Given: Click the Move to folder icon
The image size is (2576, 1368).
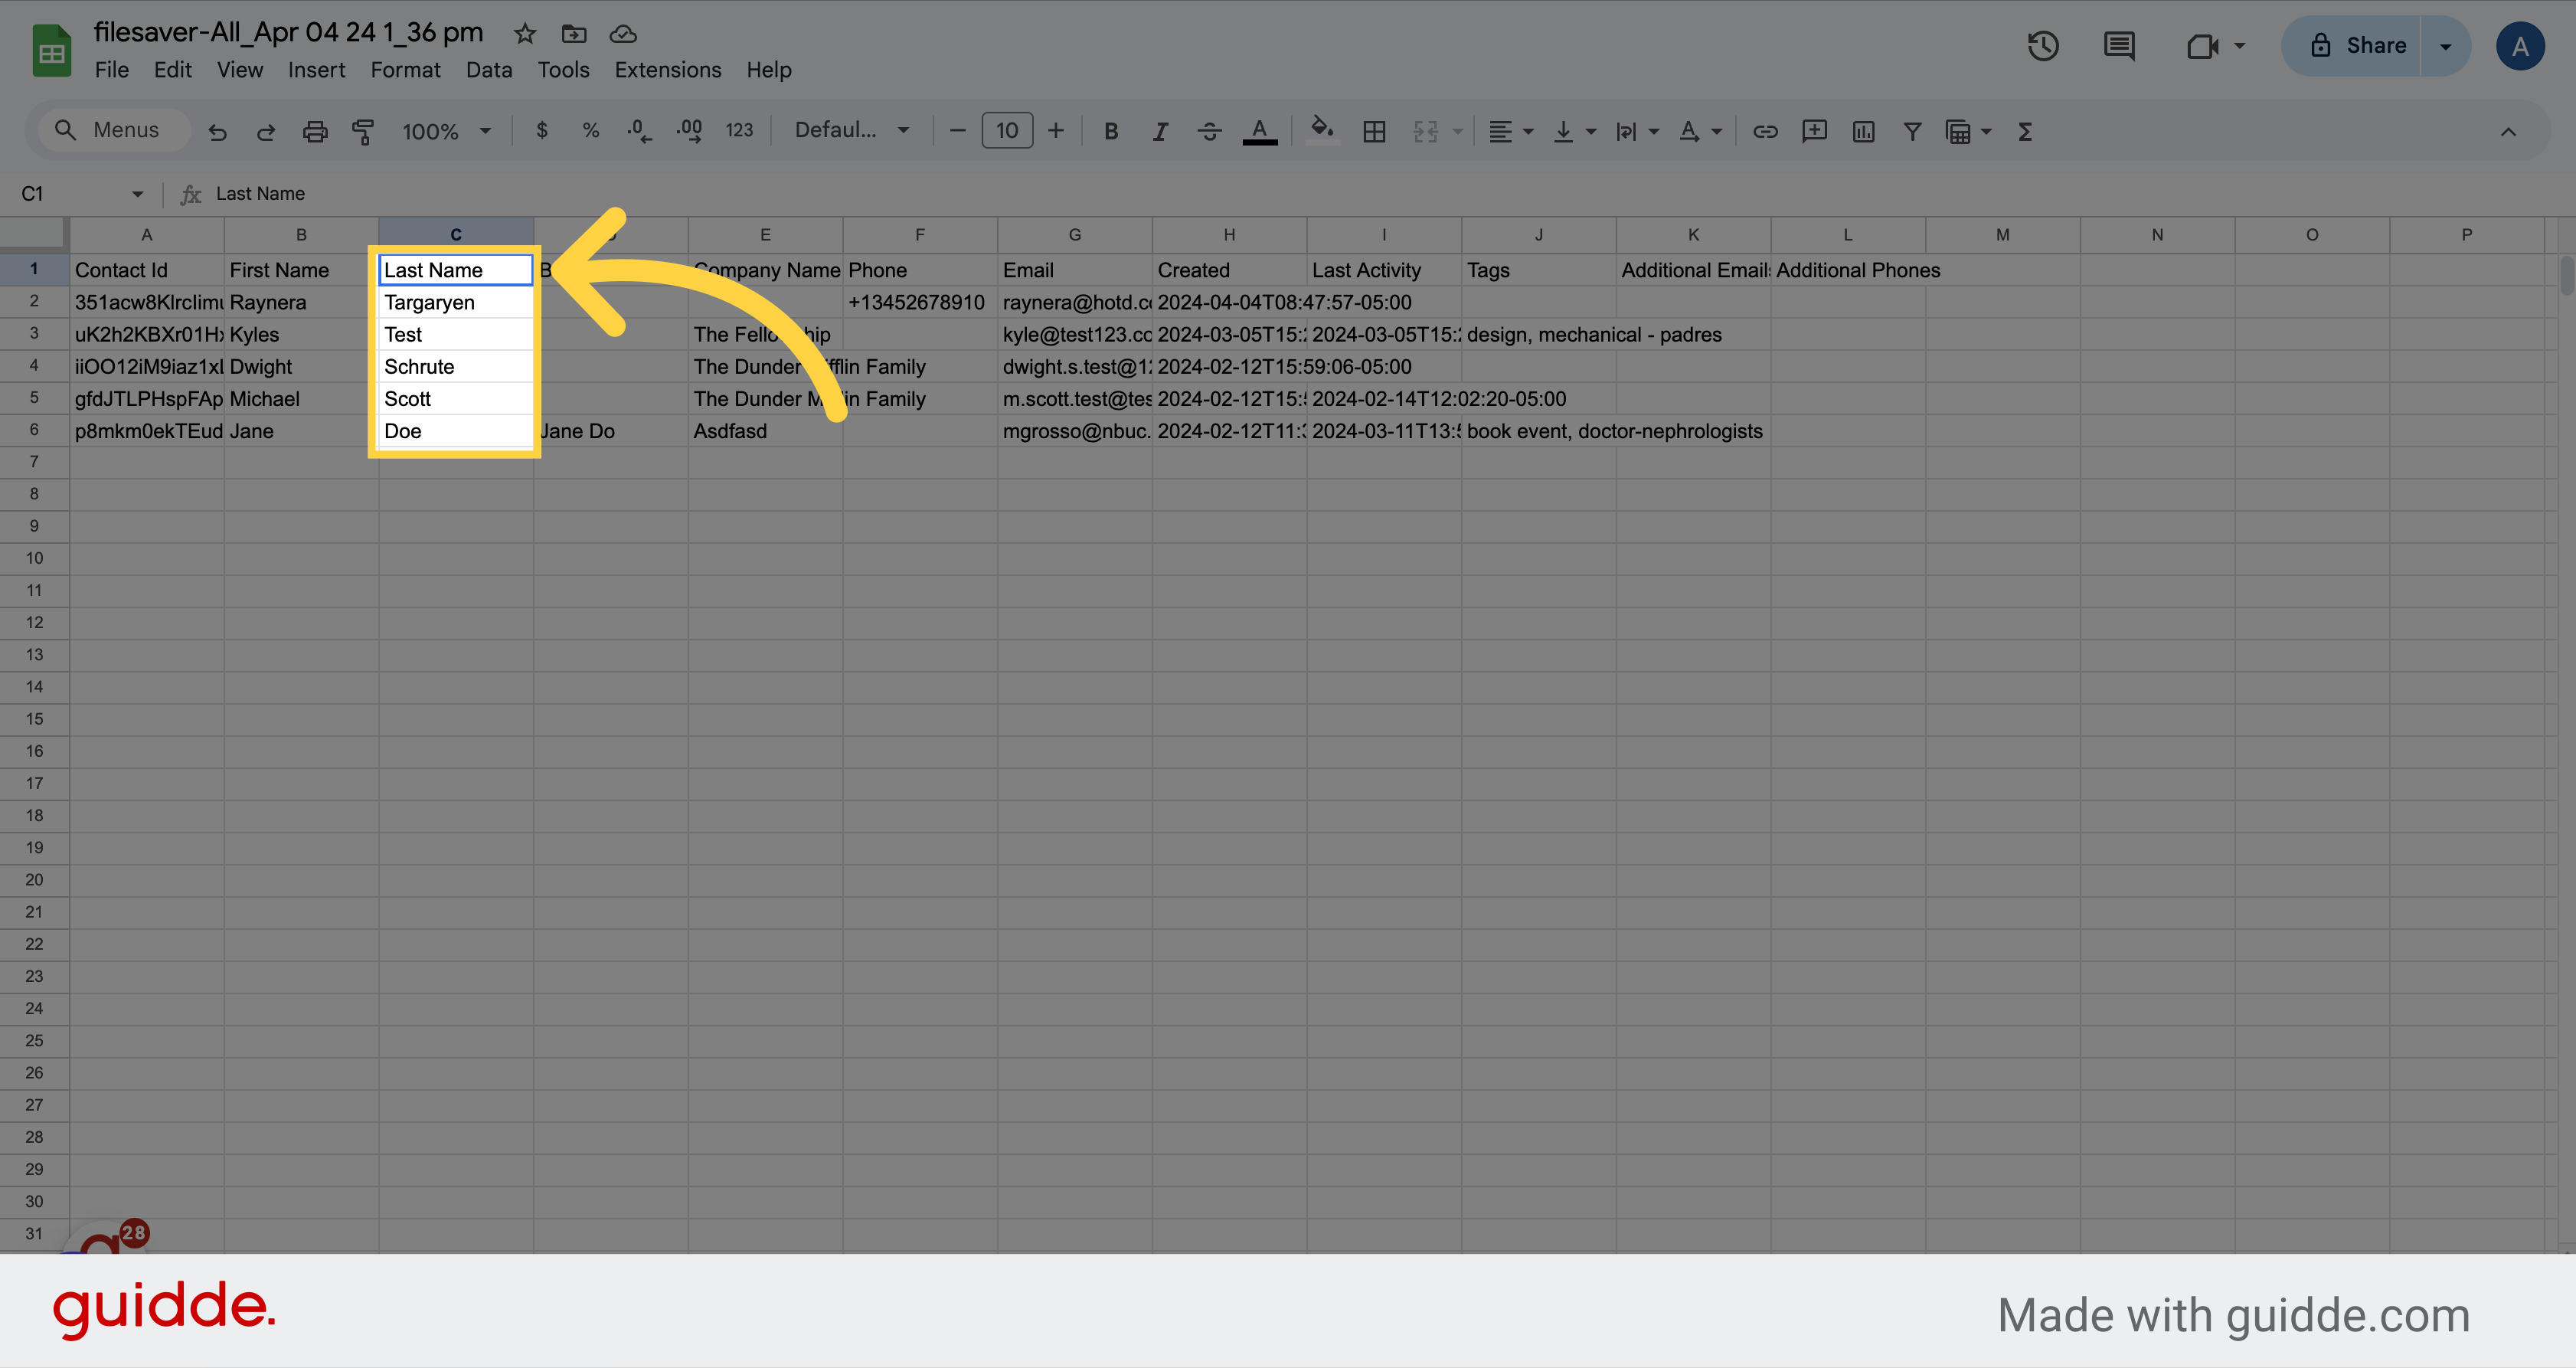Looking at the screenshot, I should coord(574,34).
